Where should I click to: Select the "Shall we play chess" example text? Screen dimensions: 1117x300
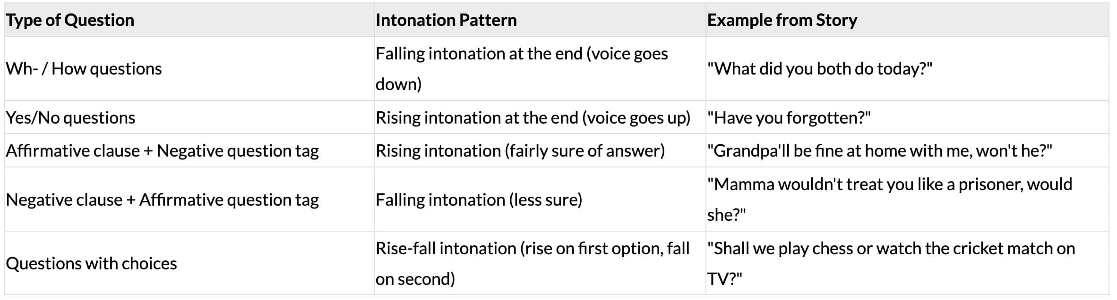[891, 249]
